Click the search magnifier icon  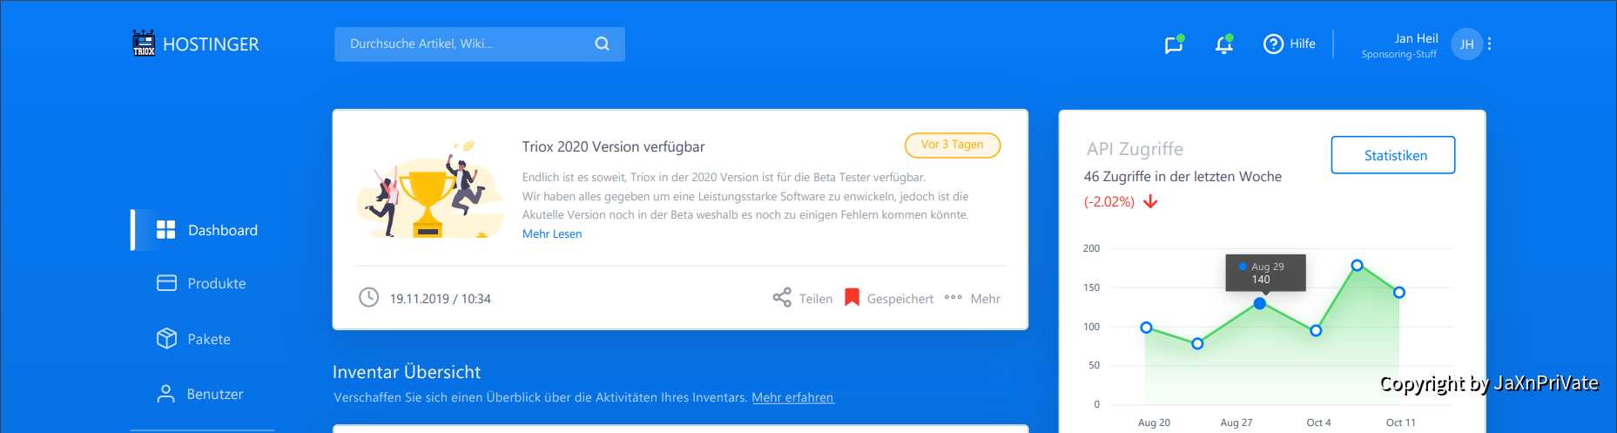pos(602,44)
